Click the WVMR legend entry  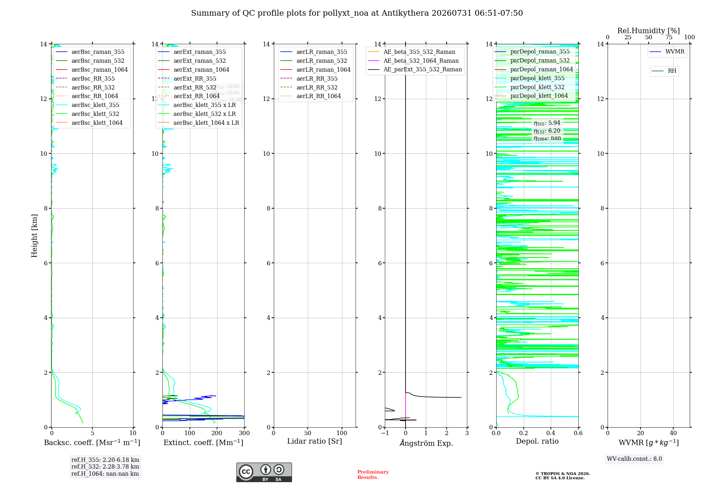[x=667, y=52]
